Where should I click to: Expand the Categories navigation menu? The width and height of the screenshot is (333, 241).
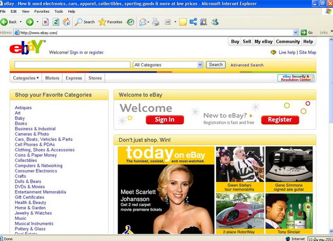(x=26, y=78)
